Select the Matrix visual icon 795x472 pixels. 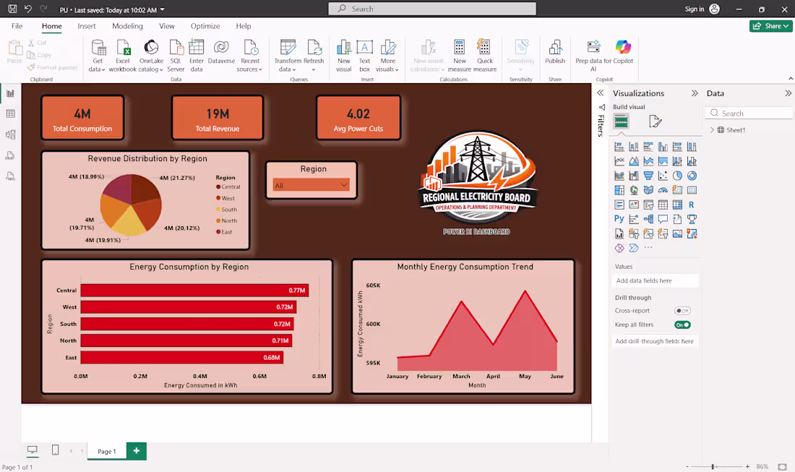(677, 205)
